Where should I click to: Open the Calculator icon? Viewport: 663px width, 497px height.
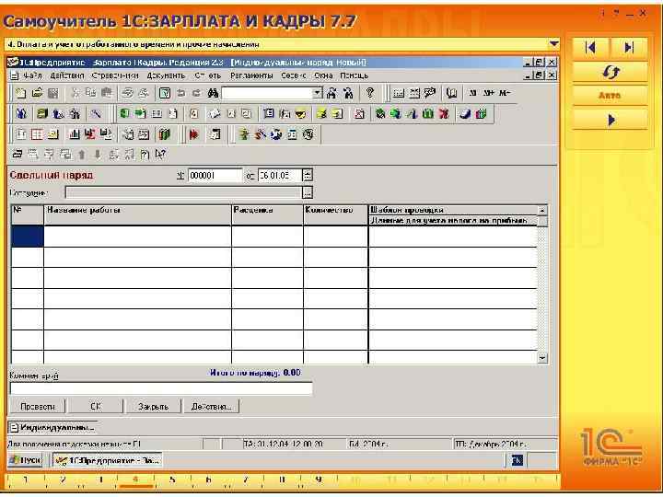[398, 93]
